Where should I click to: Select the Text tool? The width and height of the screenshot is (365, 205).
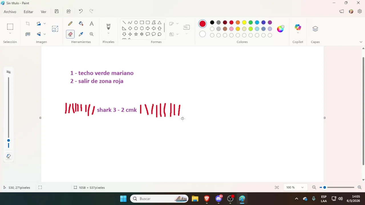92,24
